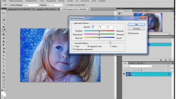The height and width of the screenshot is (99, 176).
Task: Select the History Brush tool
Action: (x=4, y=45)
